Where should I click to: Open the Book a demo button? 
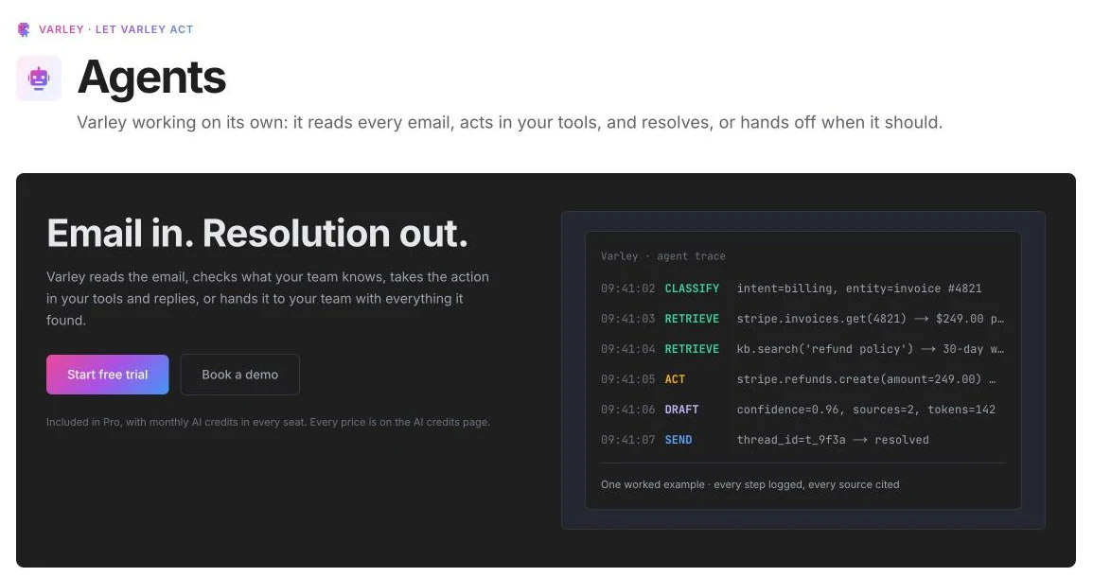[x=239, y=375]
